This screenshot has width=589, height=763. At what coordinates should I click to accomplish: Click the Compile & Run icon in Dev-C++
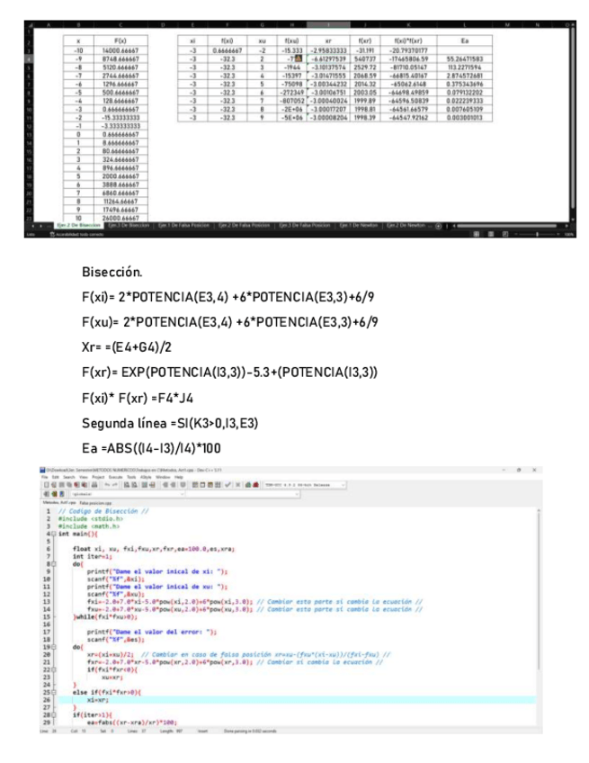[210, 485]
